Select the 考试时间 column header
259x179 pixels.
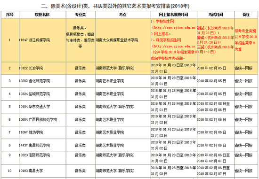coord(216,15)
